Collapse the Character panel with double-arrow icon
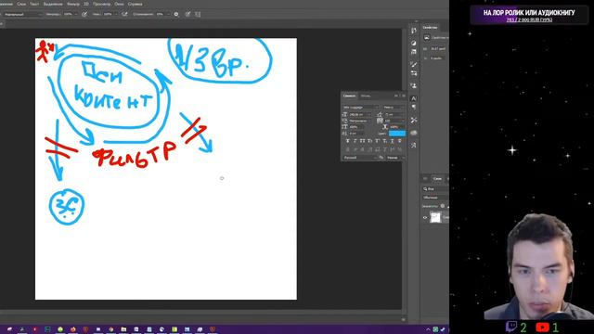The image size is (594, 334). [x=396, y=96]
